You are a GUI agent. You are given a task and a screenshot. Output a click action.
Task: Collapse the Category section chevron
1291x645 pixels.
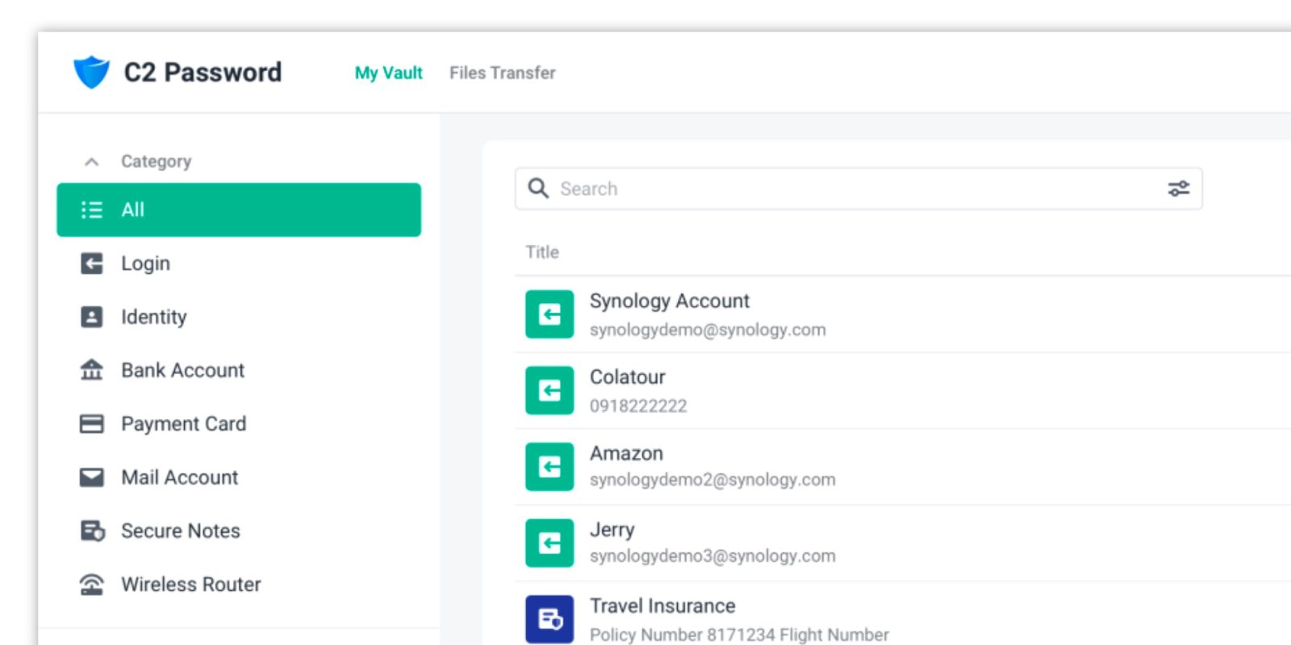click(x=92, y=162)
